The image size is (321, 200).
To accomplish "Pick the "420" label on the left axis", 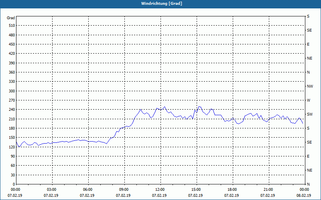I will click(x=12, y=54).
